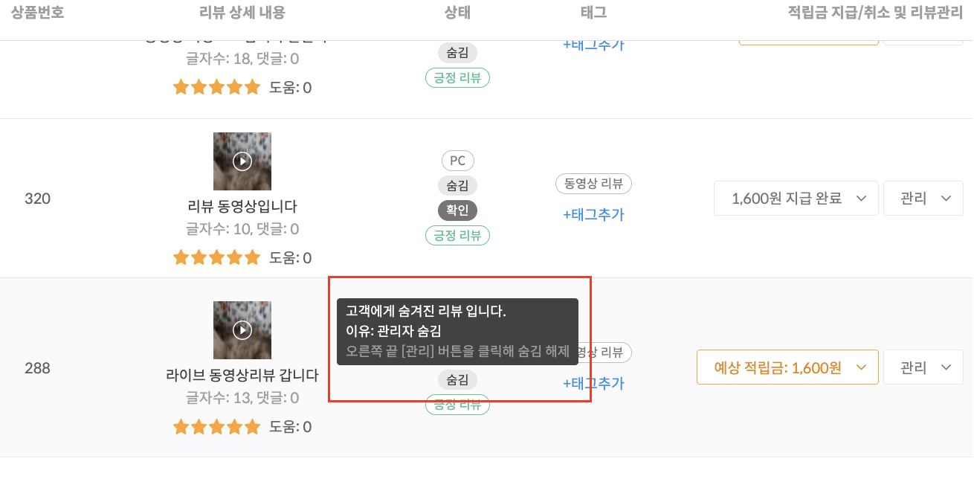Open the 관리 dropdown for review 288
This screenshot has width=974, height=479.
[x=923, y=367]
